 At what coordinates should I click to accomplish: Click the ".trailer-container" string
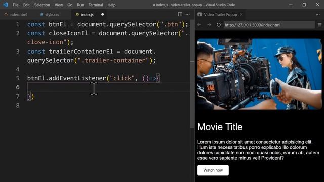coord(113,60)
